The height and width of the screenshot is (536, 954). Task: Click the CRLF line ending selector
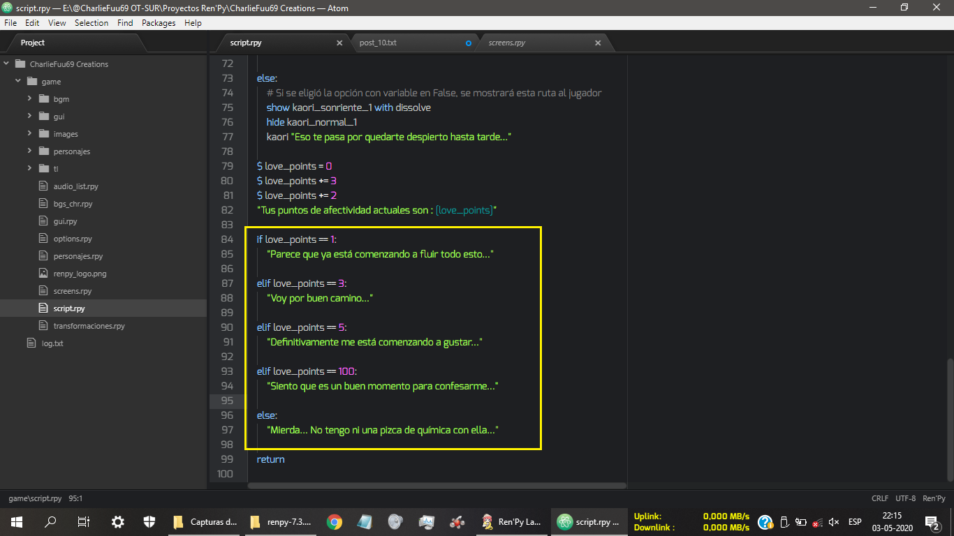point(880,498)
